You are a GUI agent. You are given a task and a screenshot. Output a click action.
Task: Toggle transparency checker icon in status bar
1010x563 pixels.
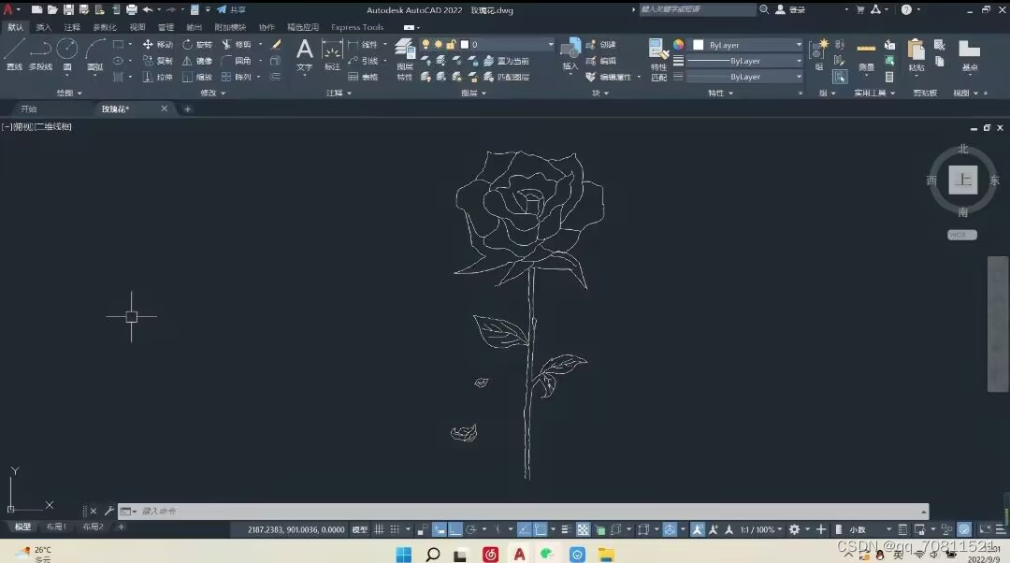[x=583, y=529]
